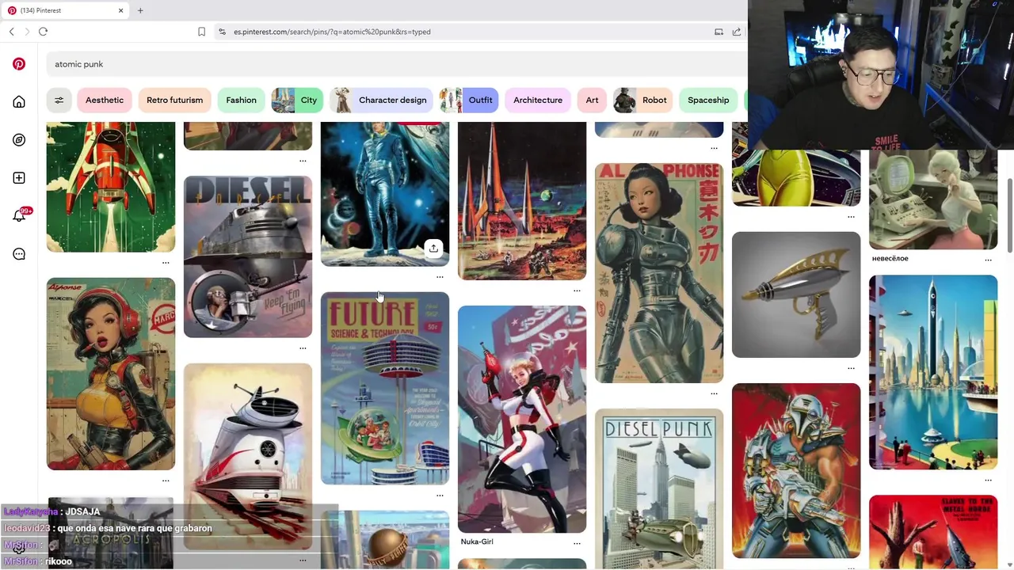Open more options under Alfonse pilot girl pin
This screenshot has width=1014, height=570.
coord(166,481)
